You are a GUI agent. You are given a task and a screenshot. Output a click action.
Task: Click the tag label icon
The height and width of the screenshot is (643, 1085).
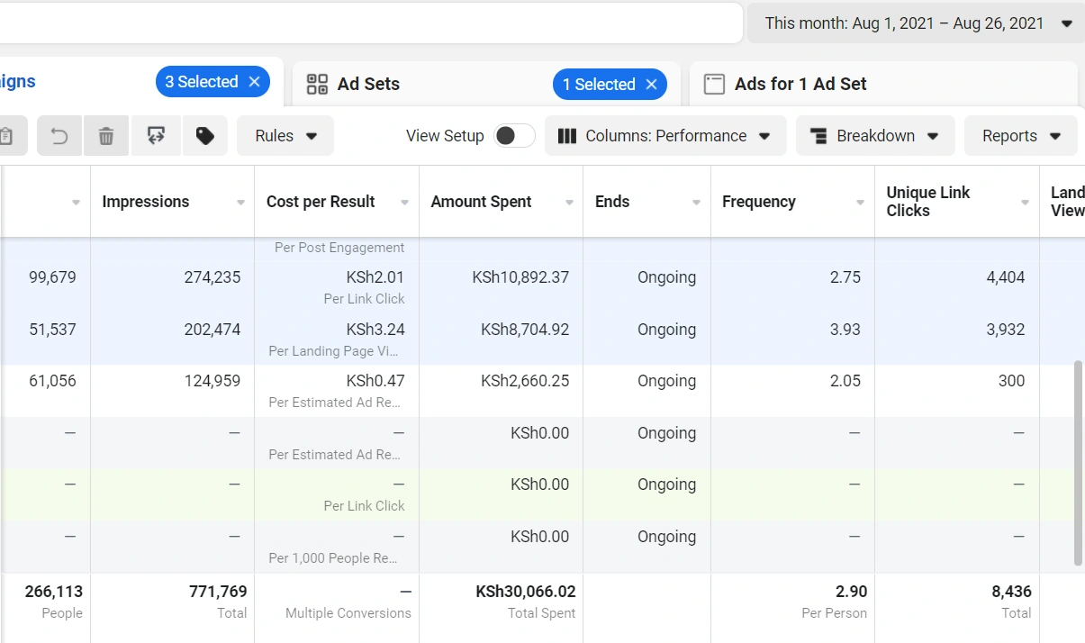tap(205, 136)
